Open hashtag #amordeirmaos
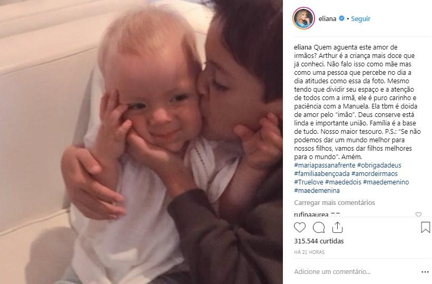 click(375, 173)
